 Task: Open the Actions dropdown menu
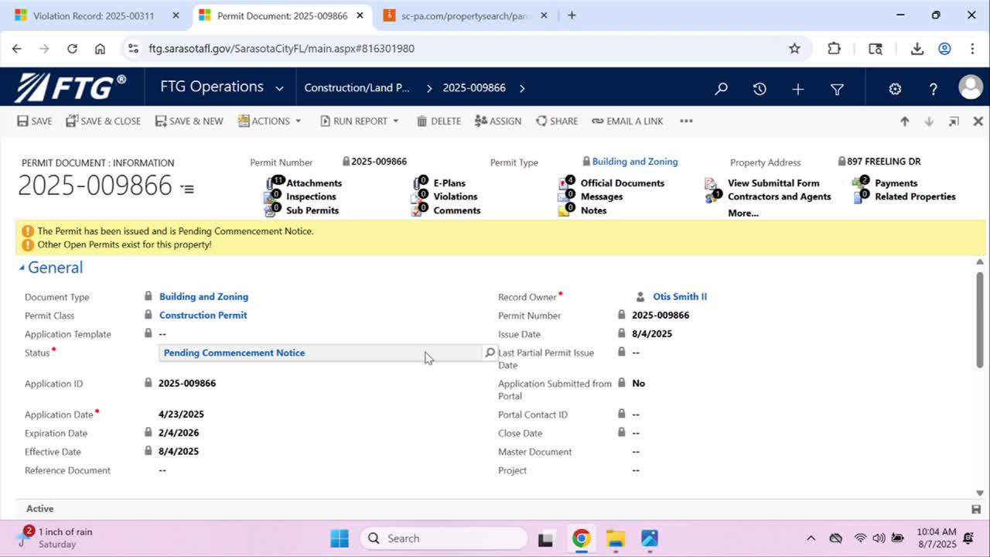(270, 121)
